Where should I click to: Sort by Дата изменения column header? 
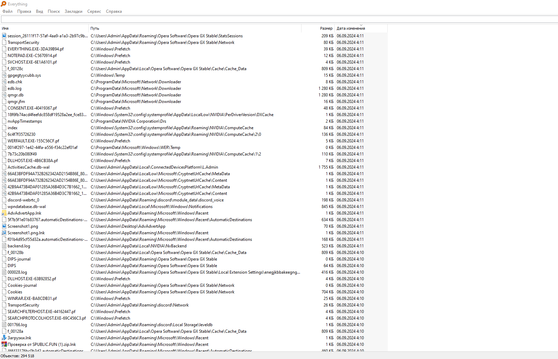click(361, 28)
